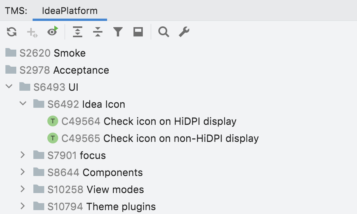Click the folder icon beside Acceptance

point(11,69)
